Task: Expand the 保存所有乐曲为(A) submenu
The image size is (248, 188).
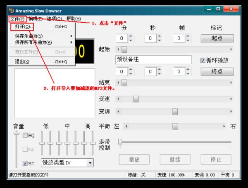Action: (41, 42)
